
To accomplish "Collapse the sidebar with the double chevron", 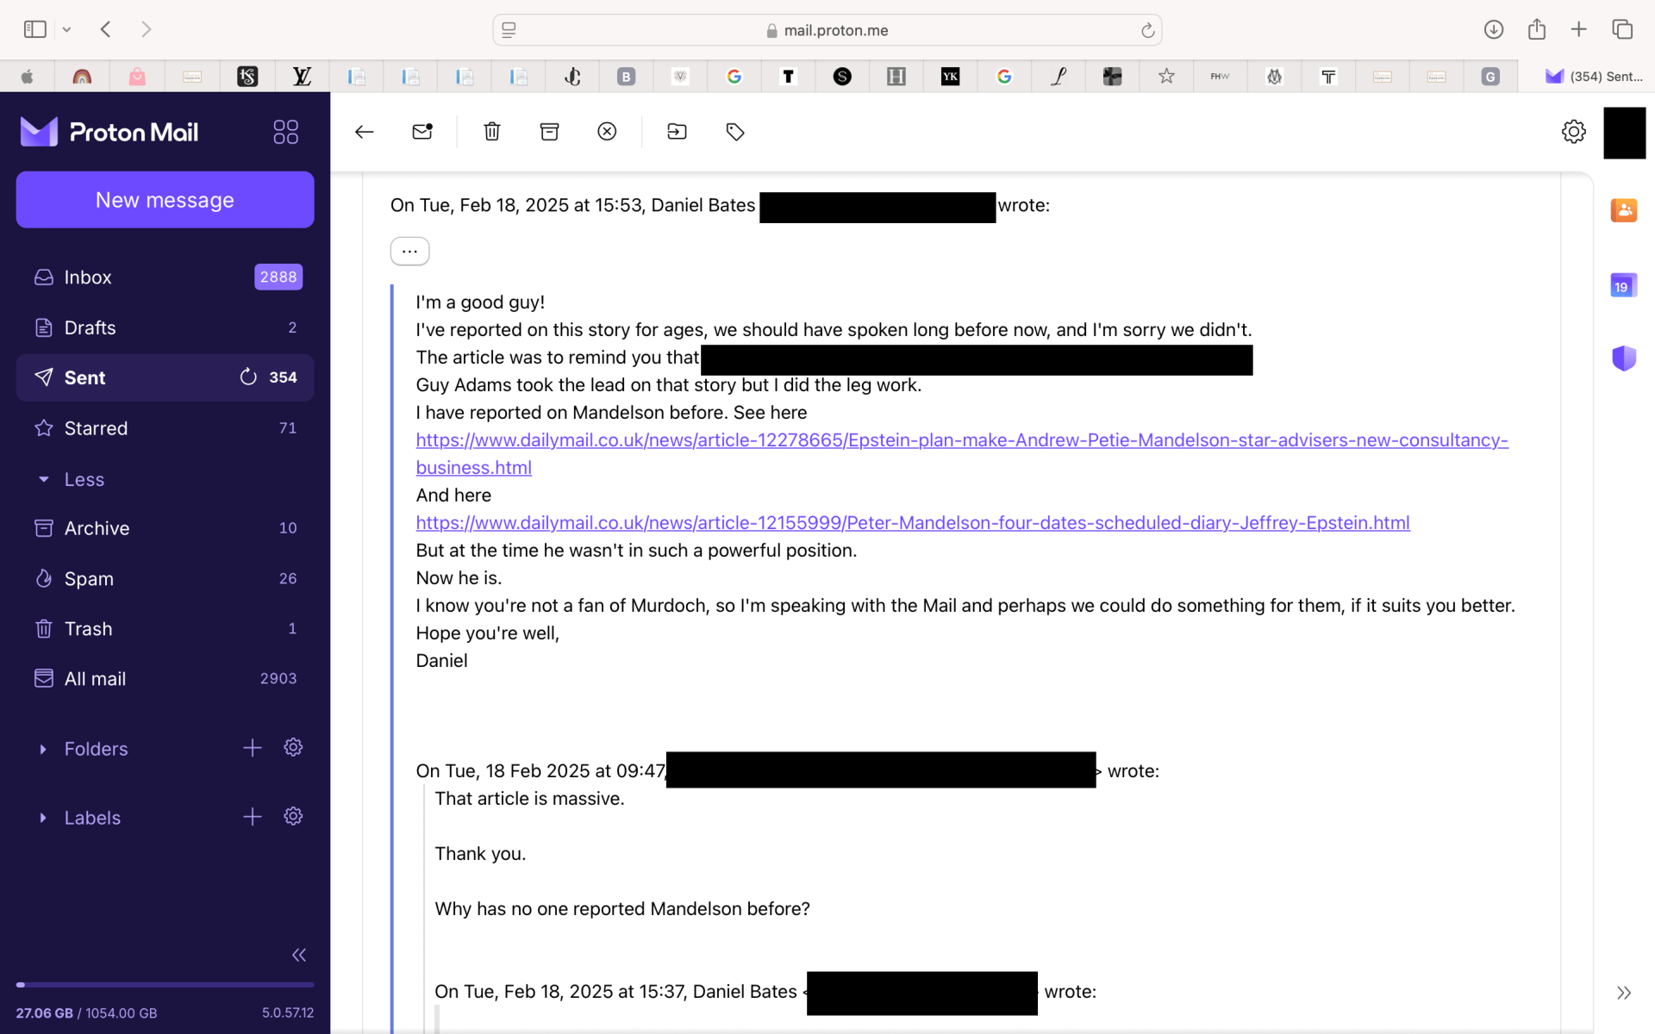I will pyautogui.click(x=298, y=955).
